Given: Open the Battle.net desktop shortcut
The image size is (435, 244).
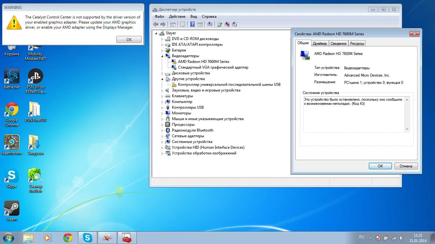Looking at the screenshot, I should [x=12, y=79].
